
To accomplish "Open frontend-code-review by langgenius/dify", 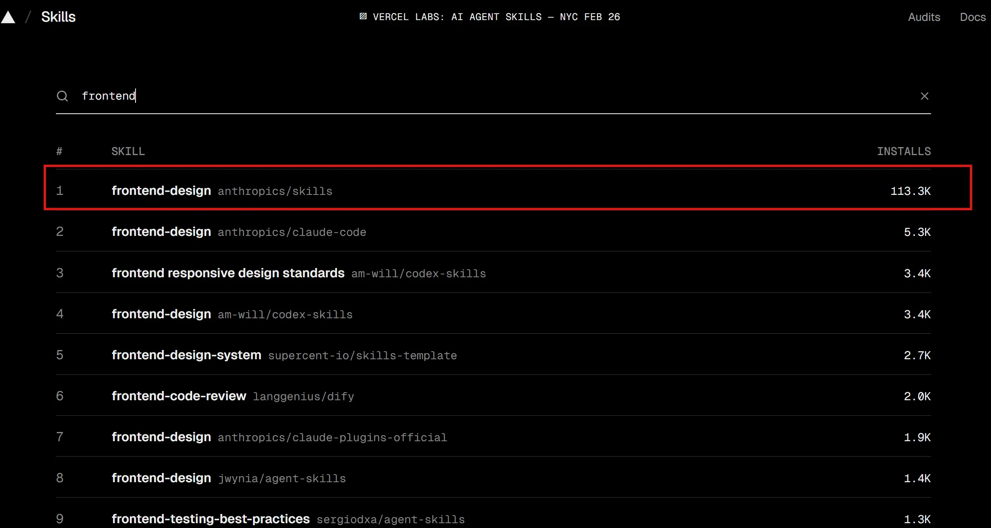I will [179, 396].
